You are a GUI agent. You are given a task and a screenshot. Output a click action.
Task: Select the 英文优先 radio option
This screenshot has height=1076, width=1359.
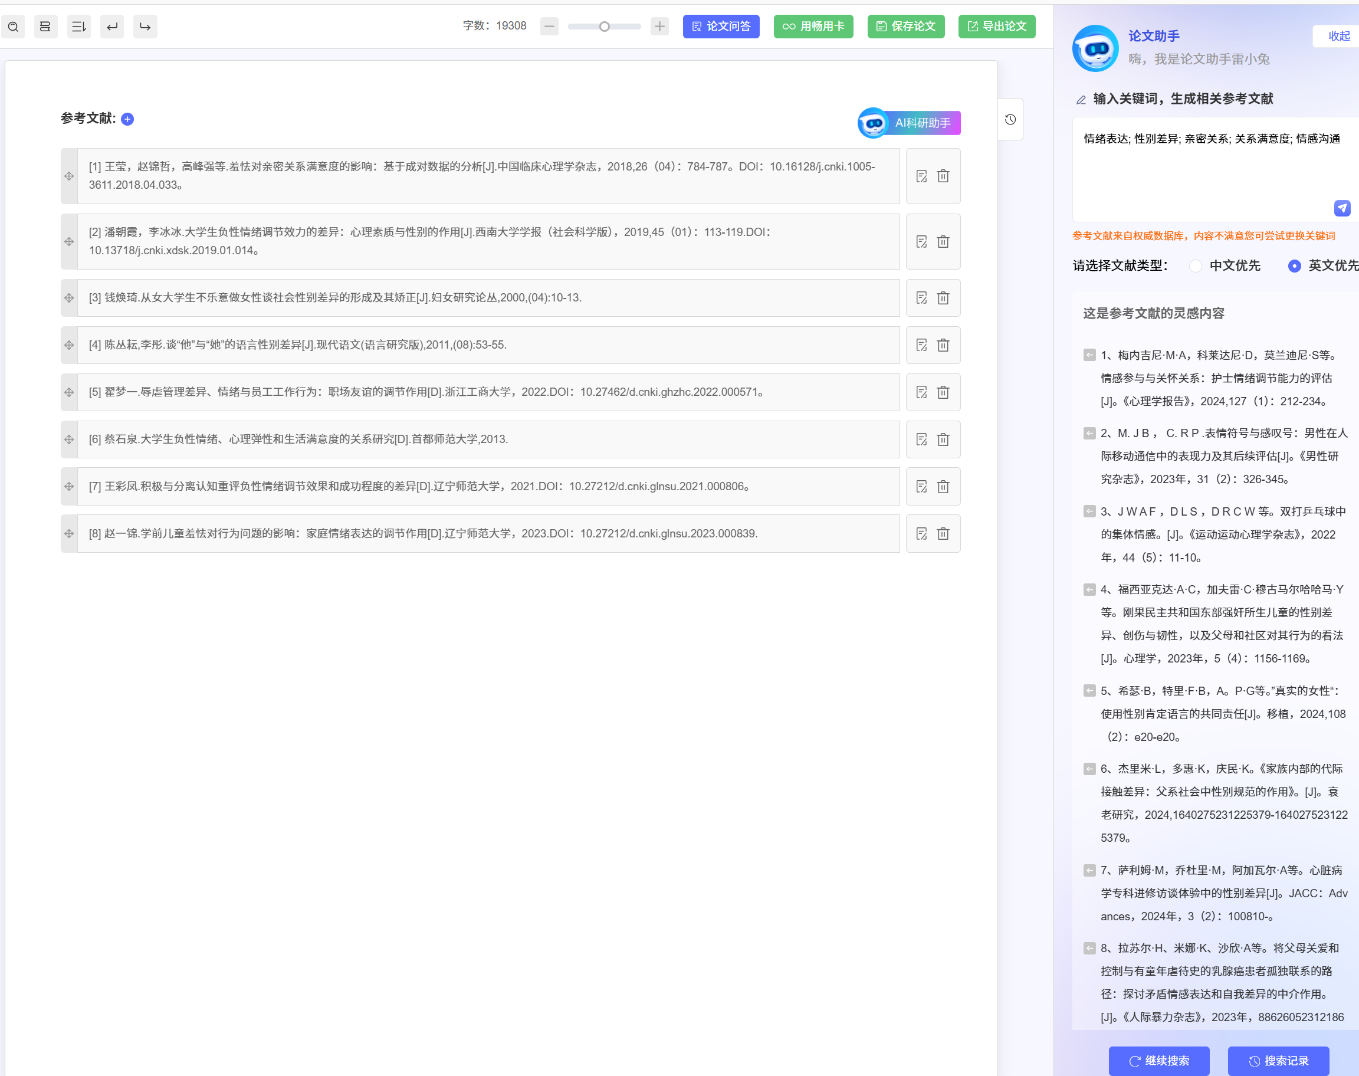tap(1294, 266)
